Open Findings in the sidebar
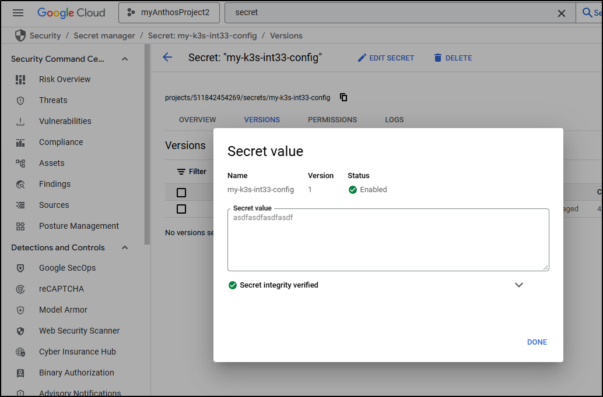 55,185
